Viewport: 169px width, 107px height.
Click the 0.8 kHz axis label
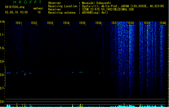(x=2, y=75)
